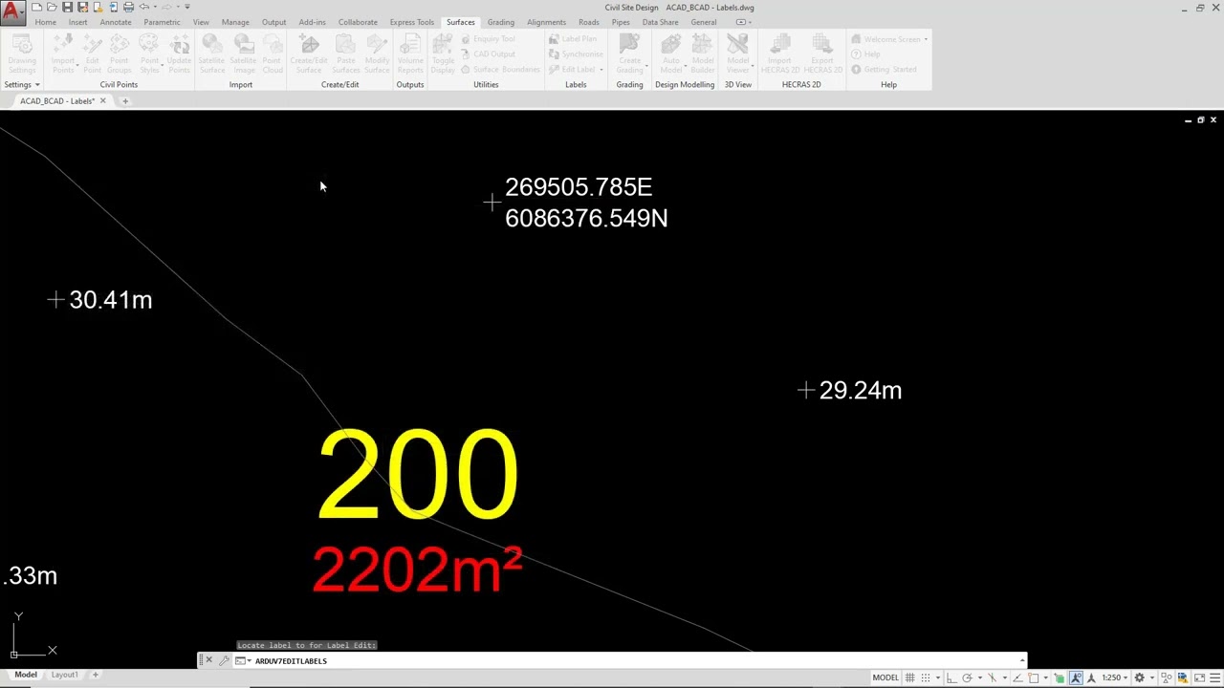Click the Save icon in quick access toolbar
This screenshot has width=1224, height=688.
67,8
